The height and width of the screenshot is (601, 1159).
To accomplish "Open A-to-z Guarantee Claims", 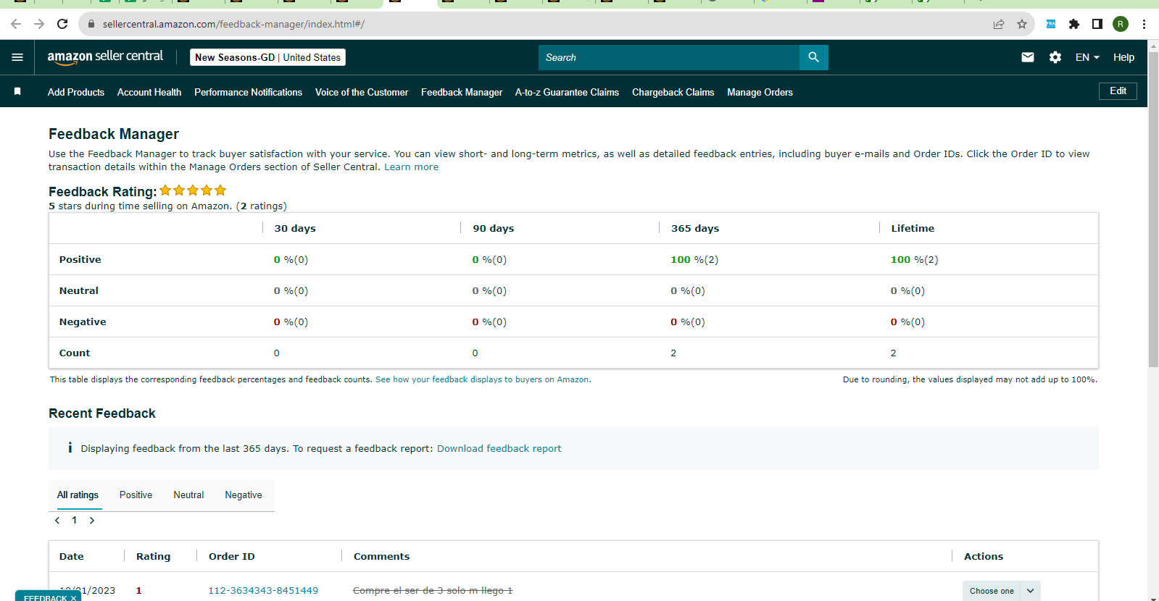I will pyautogui.click(x=567, y=92).
